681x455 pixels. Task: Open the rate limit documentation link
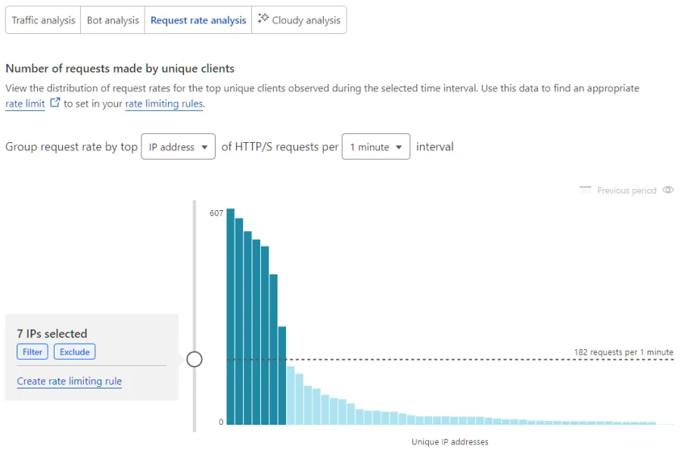23,104
